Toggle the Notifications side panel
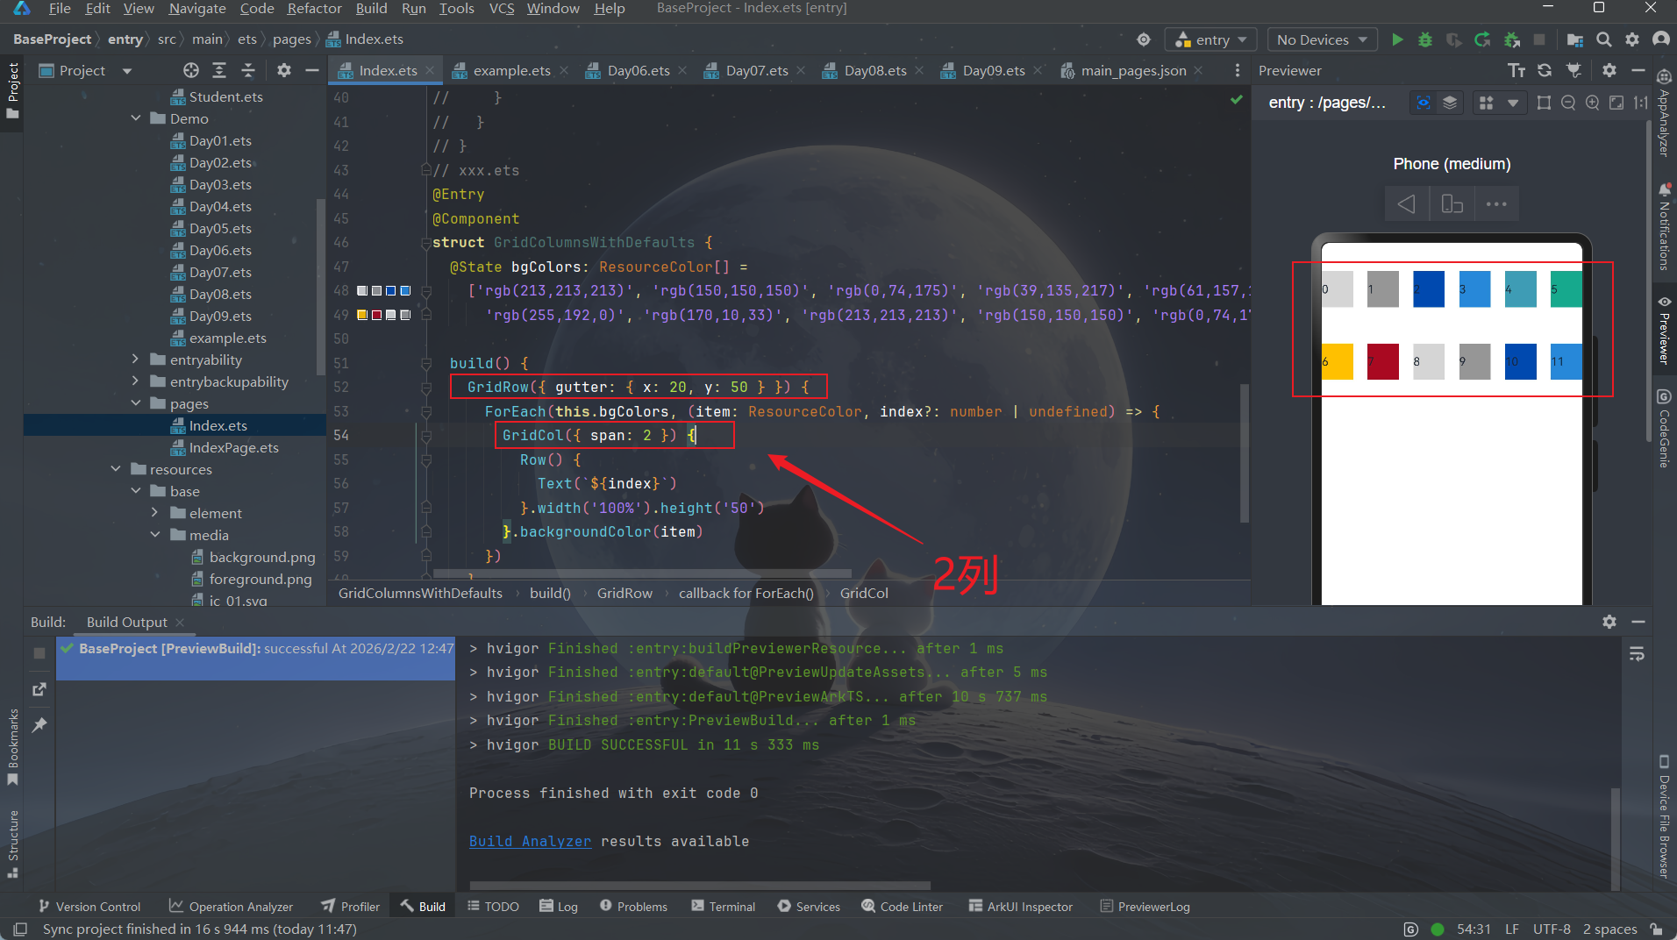The width and height of the screenshot is (1677, 940). pos(1664,227)
